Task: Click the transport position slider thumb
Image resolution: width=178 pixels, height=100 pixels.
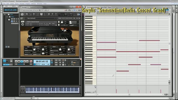Action: click(x=24, y=64)
